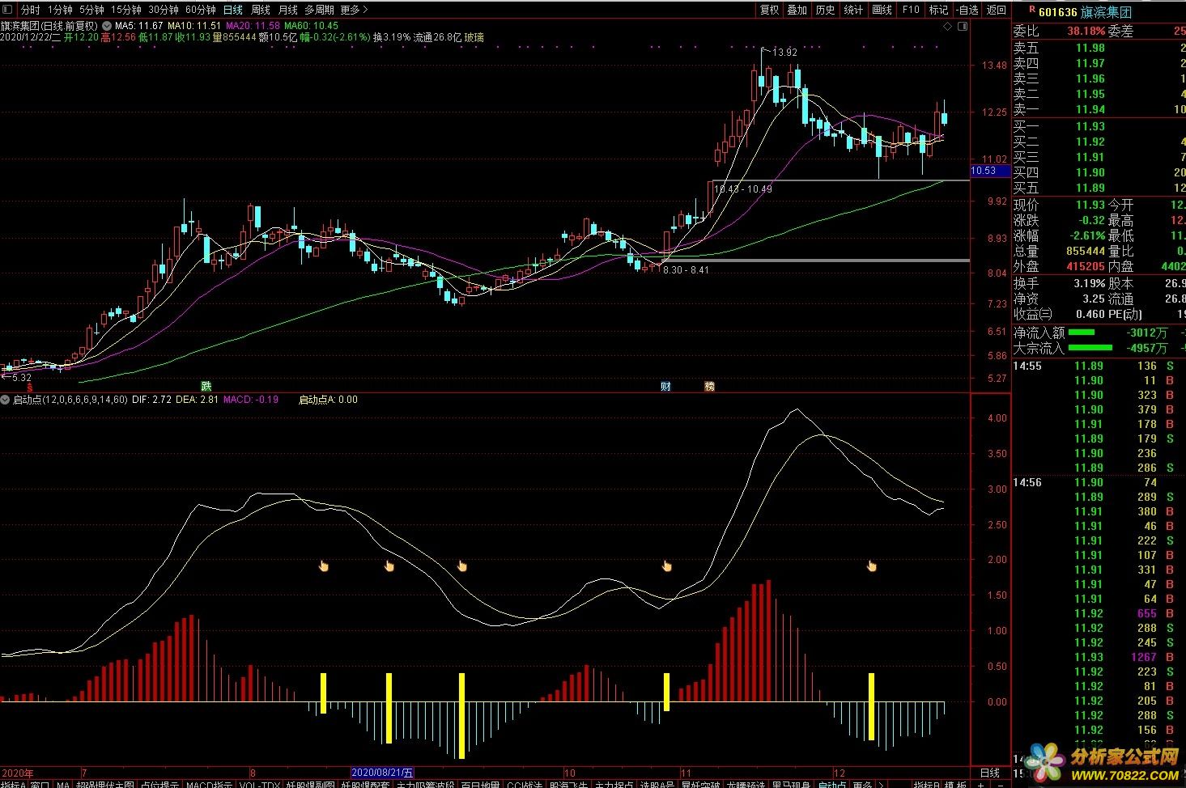Click the third hand signal icon near 2020/08/21
1186x788 pixels.
pos(462,566)
